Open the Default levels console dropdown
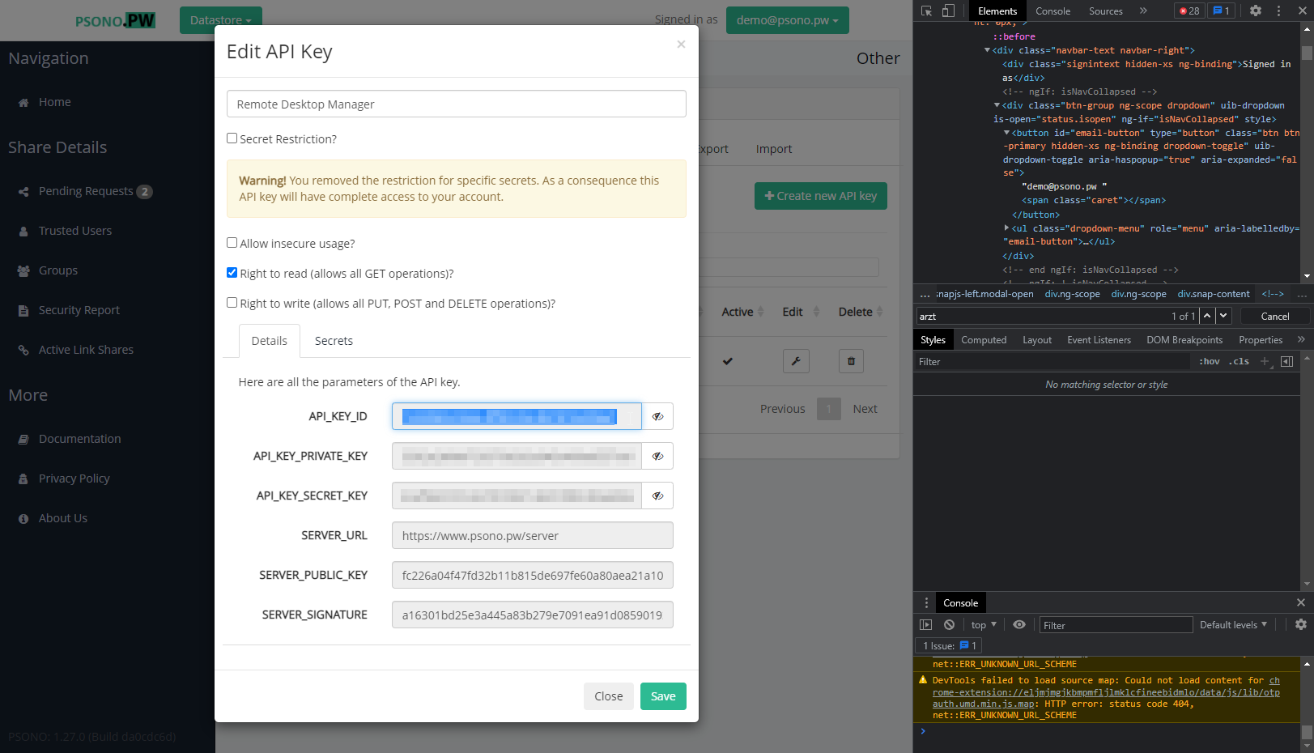 (x=1232, y=624)
